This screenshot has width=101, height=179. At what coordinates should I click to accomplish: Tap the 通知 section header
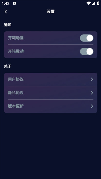tap(7, 25)
